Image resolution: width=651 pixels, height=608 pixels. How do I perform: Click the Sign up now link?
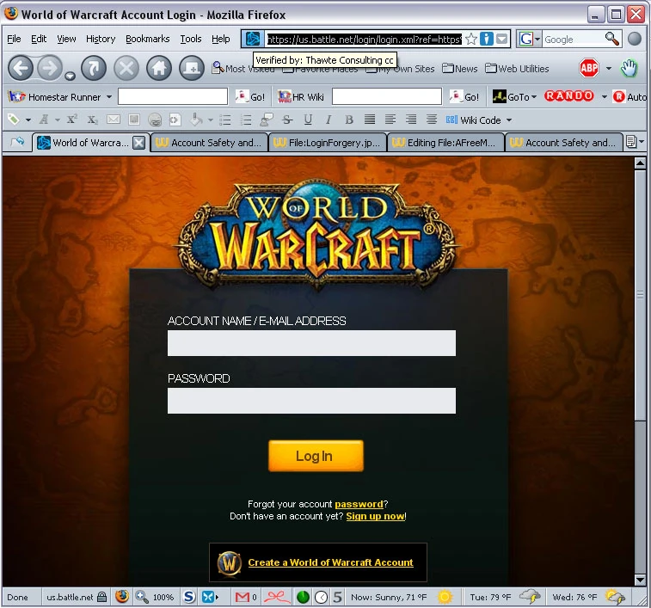click(375, 516)
